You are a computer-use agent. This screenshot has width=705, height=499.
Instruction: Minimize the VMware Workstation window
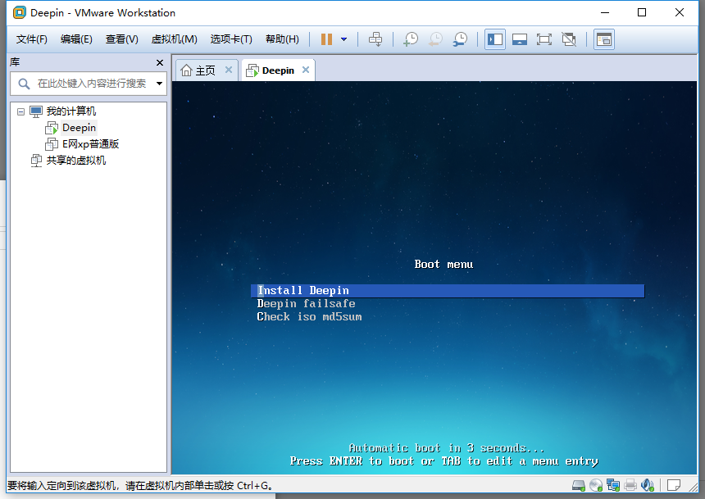click(605, 12)
